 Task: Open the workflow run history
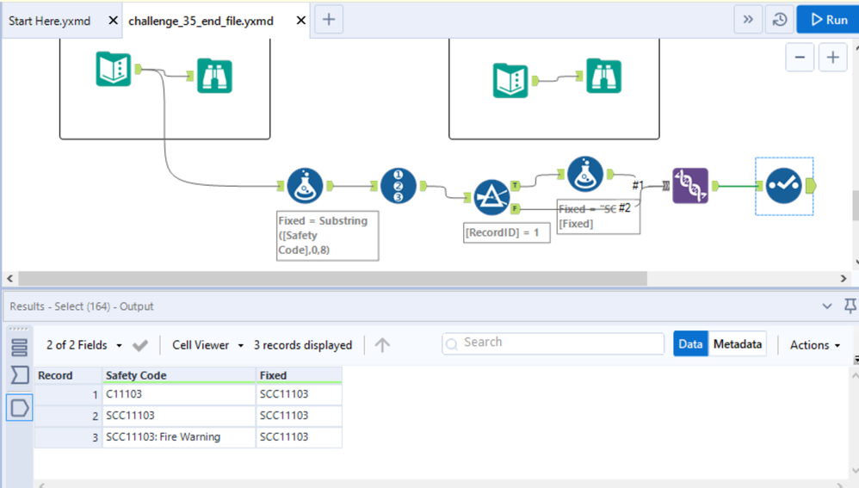click(779, 20)
